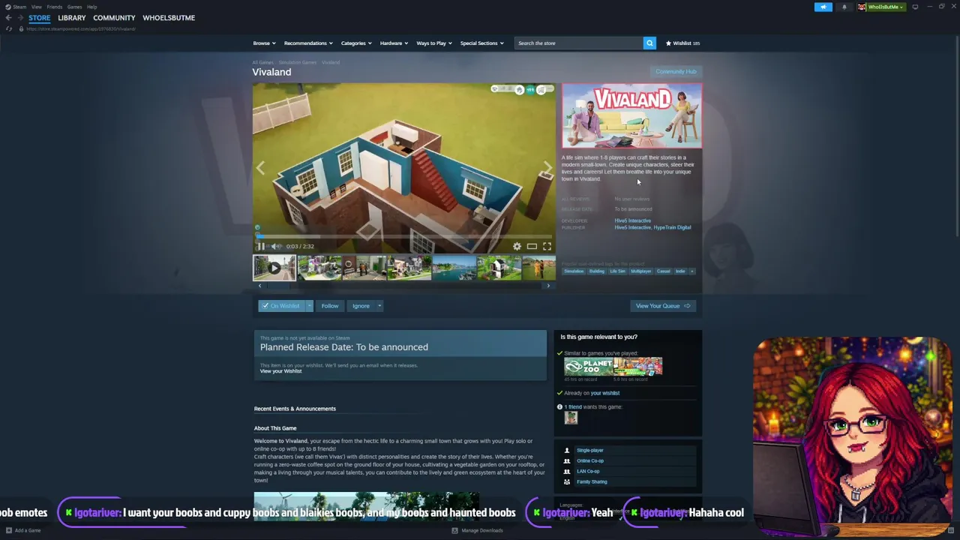Pause the Vivaland trailer video

coord(260,246)
